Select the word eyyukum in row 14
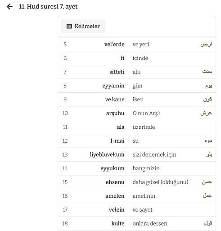The height and width of the screenshot is (231, 221). tap(113, 168)
